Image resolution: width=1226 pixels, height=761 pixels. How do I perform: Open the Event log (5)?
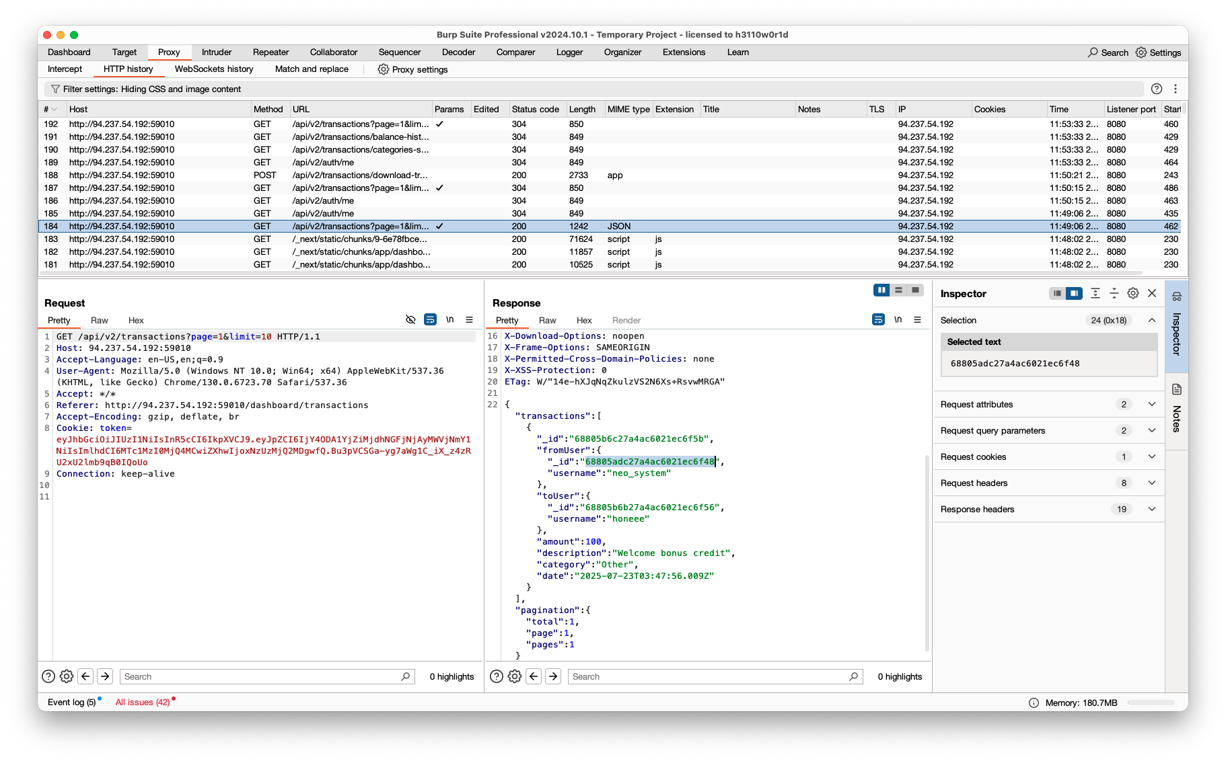[71, 702]
